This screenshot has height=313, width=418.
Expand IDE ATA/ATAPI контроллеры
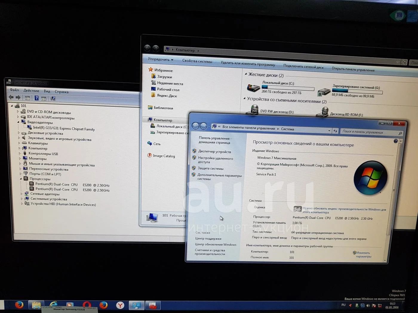point(18,117)
